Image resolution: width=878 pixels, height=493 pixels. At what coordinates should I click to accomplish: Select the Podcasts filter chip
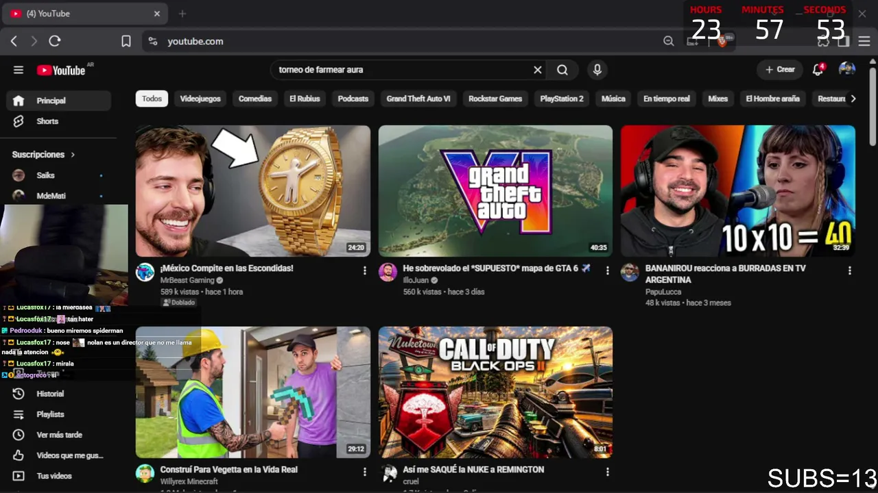353,99
